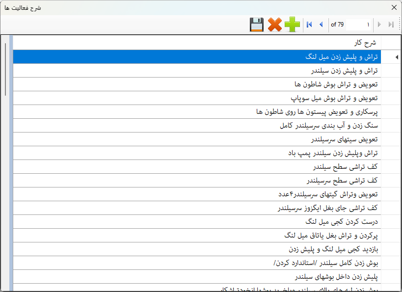Click the vertical scrollbar on left edge
402x292 pixels.
[5, 69]
